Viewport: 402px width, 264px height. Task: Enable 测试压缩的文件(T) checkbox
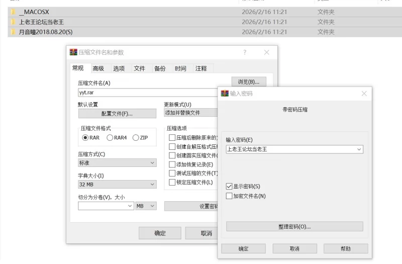coord(172,173)
